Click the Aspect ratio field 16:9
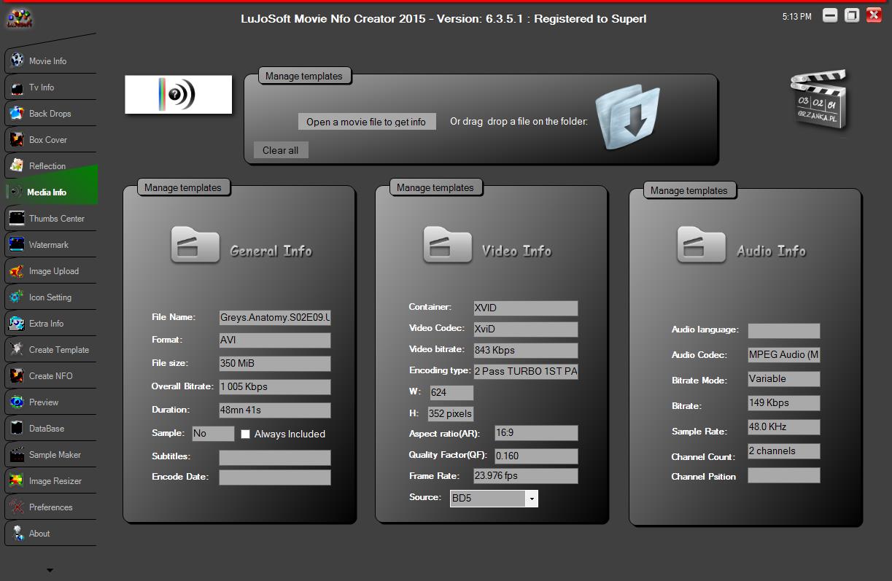This screenshot has width=892, height=581. [536, 433]
